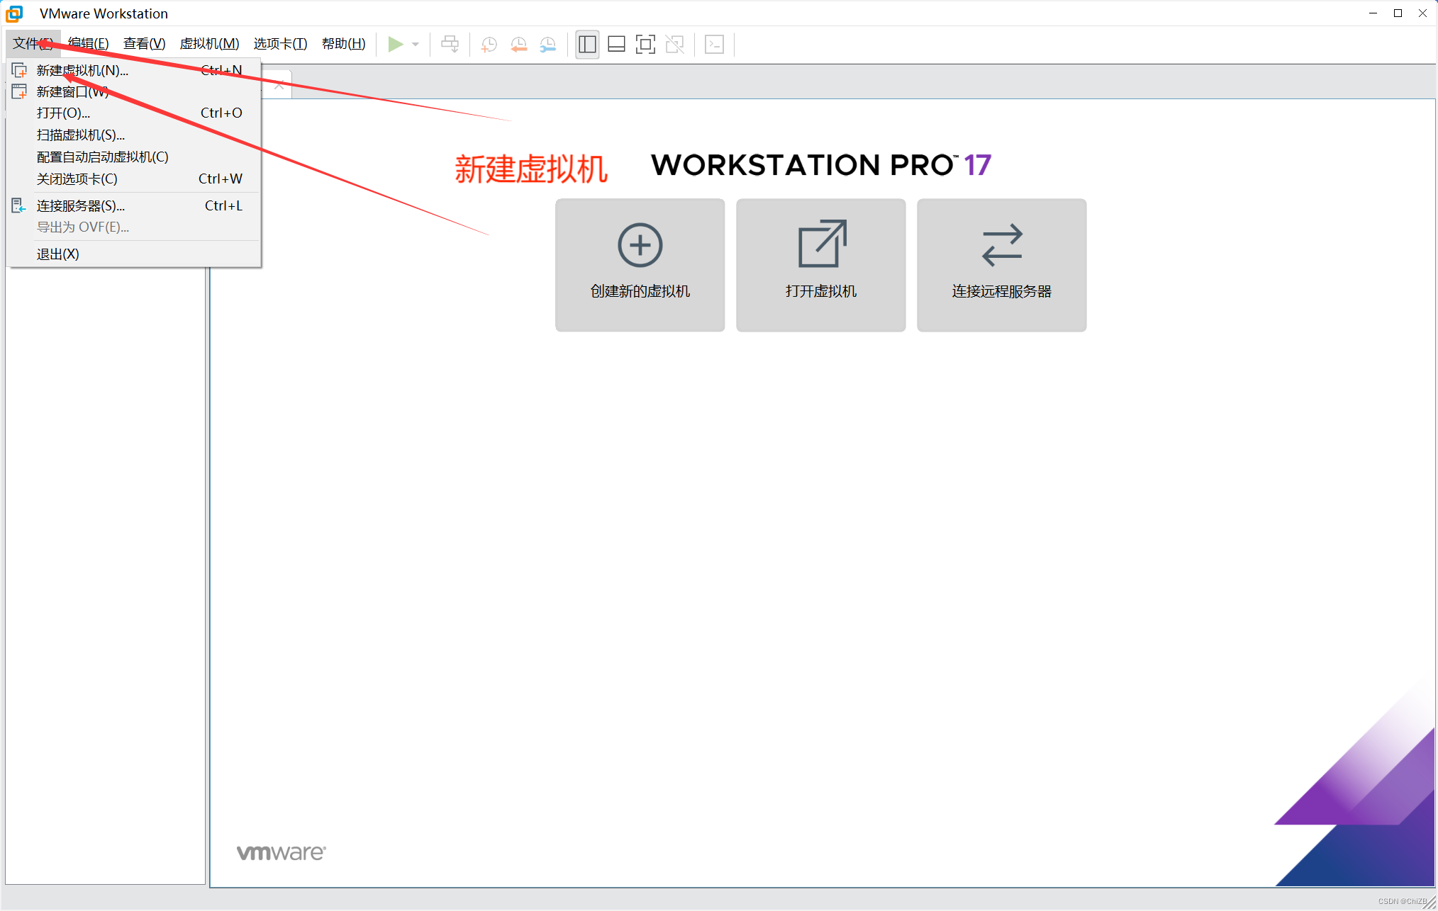The width and height of the screenshot is (1438, 911).
Task: Click the 创建新的虚拟机 tile
Action: (640, 264)
